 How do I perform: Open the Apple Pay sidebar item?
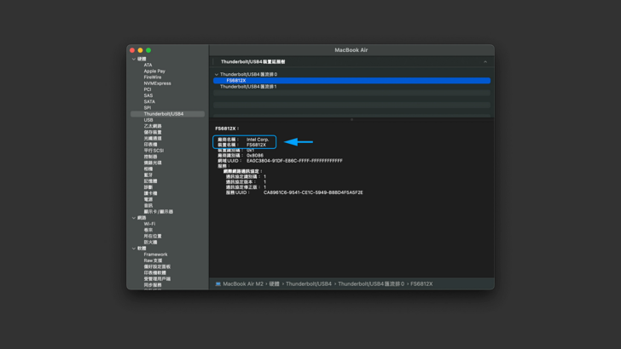154,72
